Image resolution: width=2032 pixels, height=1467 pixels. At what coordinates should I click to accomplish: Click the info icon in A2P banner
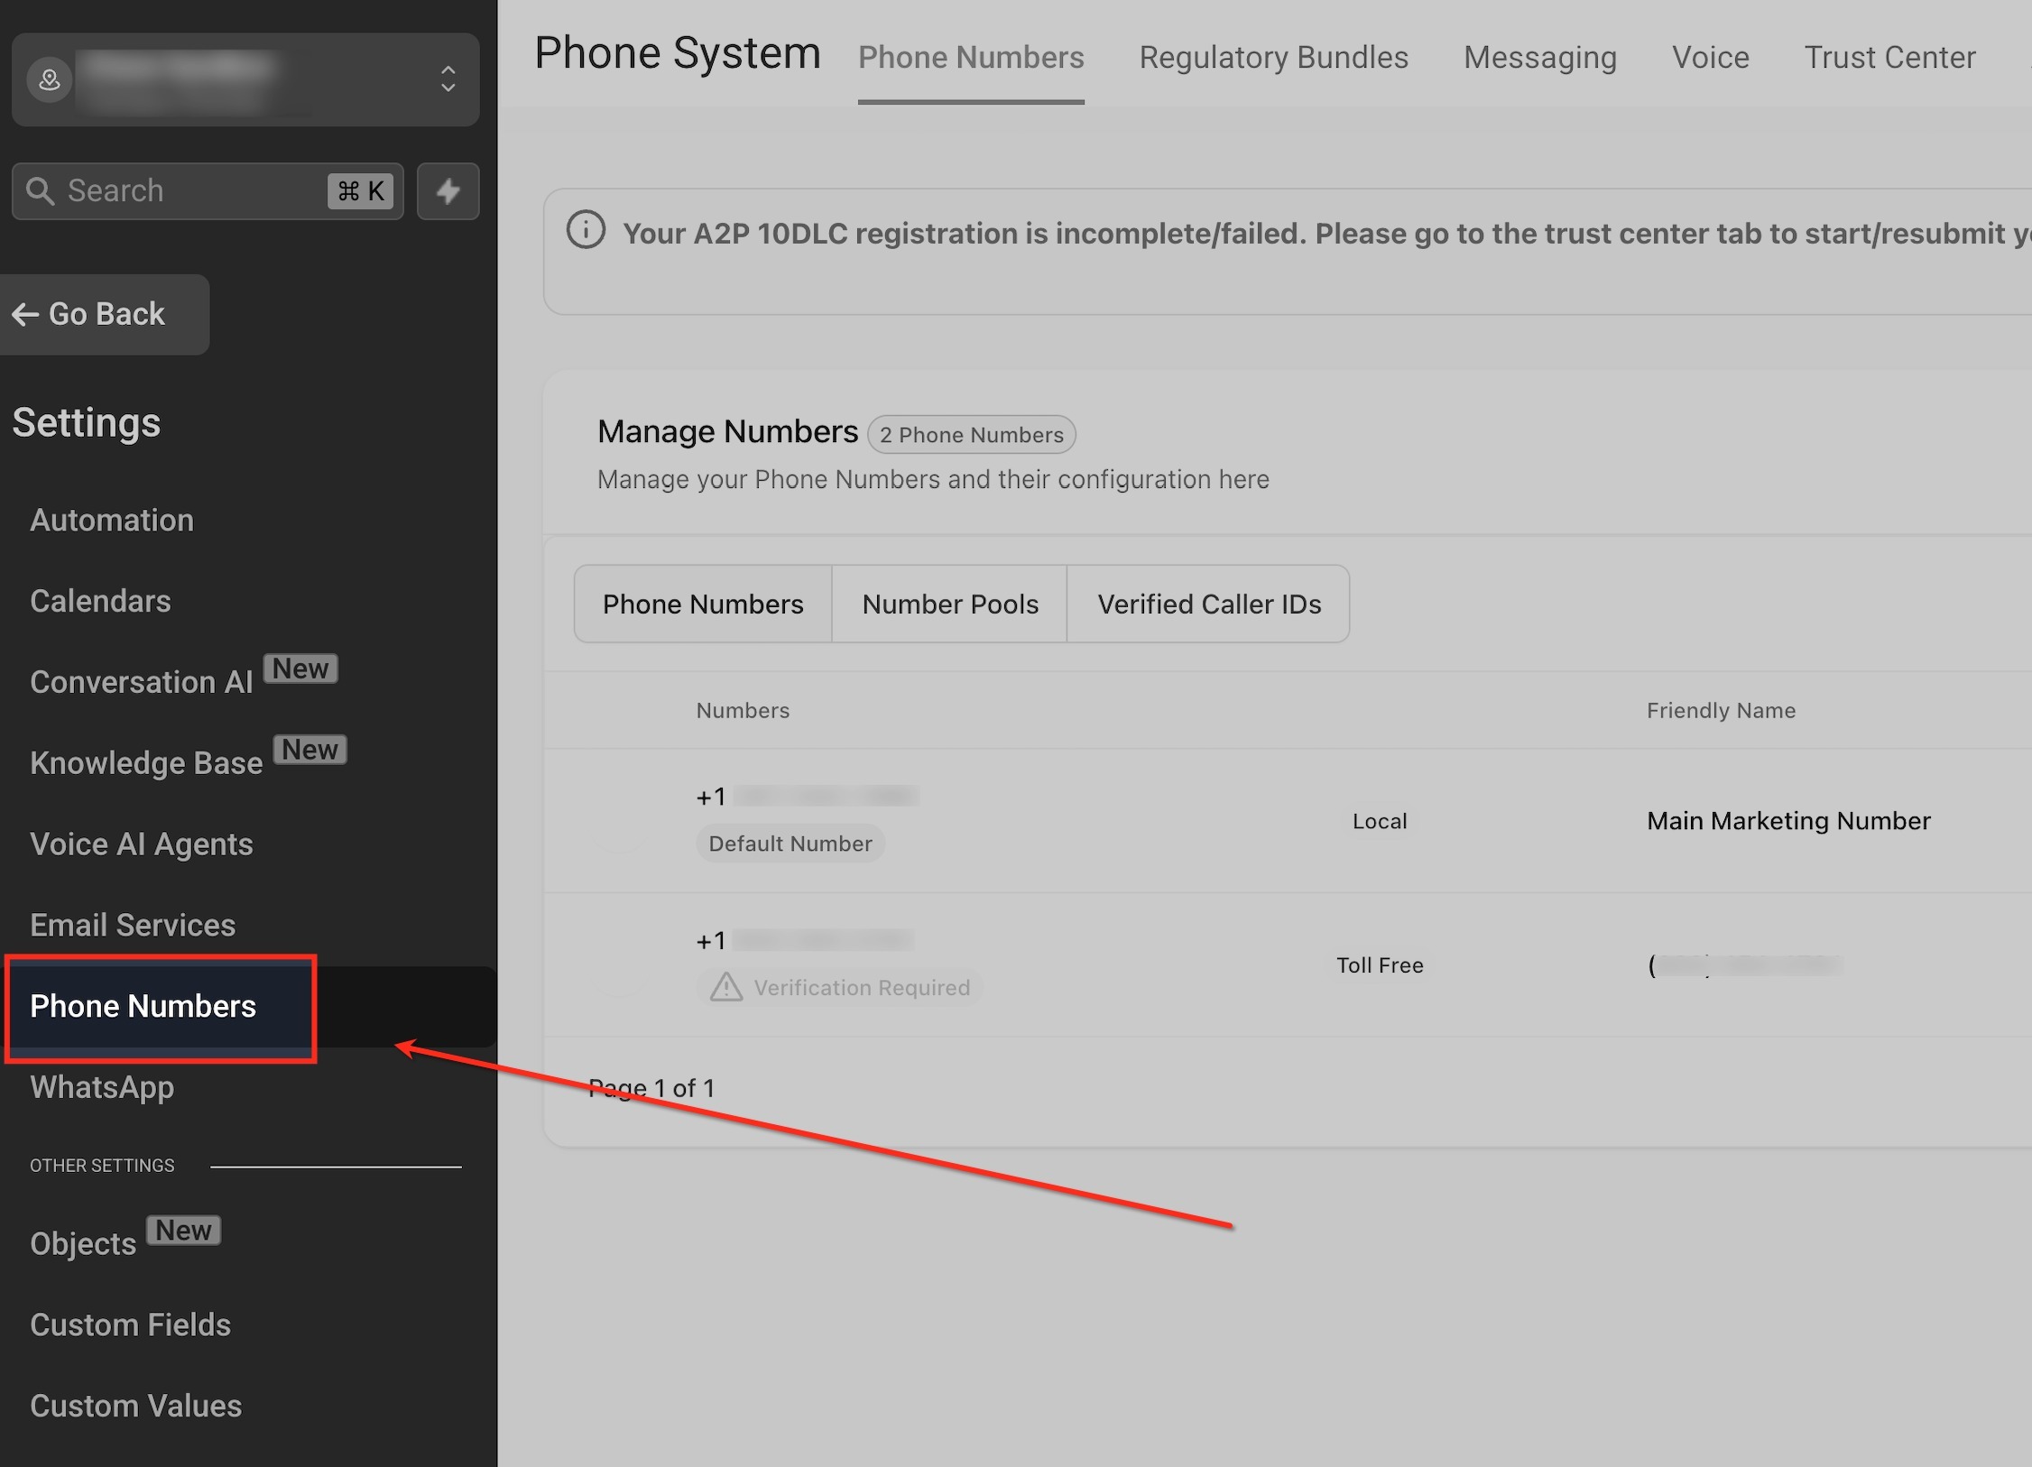coord(586,231)
